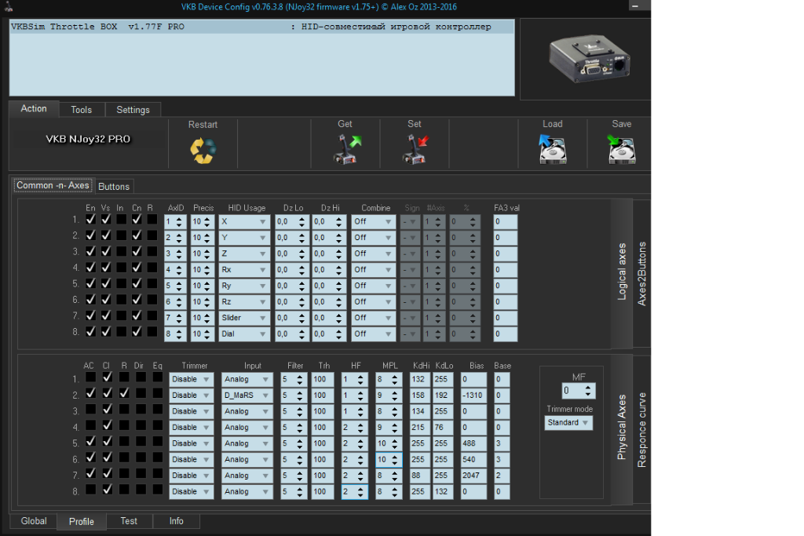
Task: Toggle Cn checkbox for logical axis 4
Action: [x=137, y=268]
